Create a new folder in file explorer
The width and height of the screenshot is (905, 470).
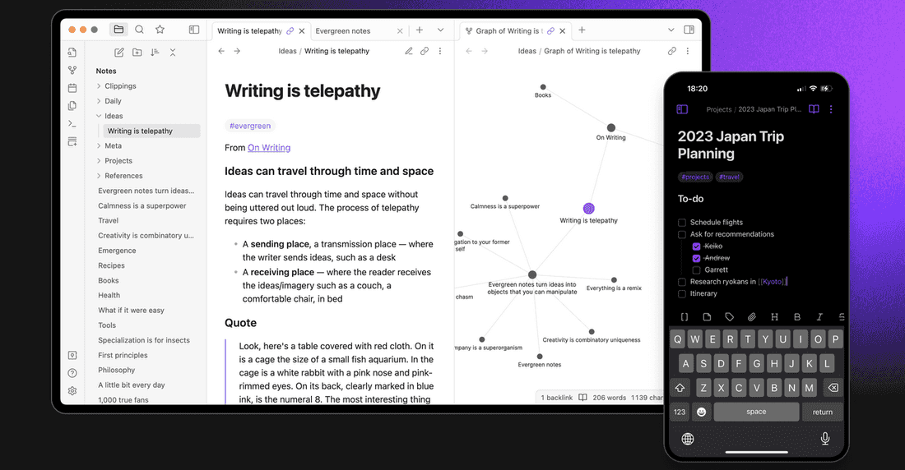(137, 53)
